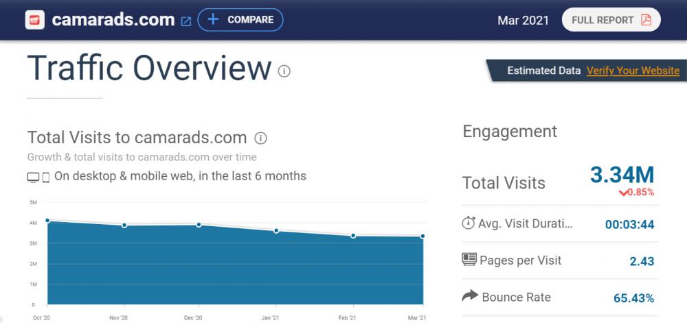Viewport: 687px width, 329px height.
Task: Select the Dec '20 data point on chart
Action: (199, 224)
